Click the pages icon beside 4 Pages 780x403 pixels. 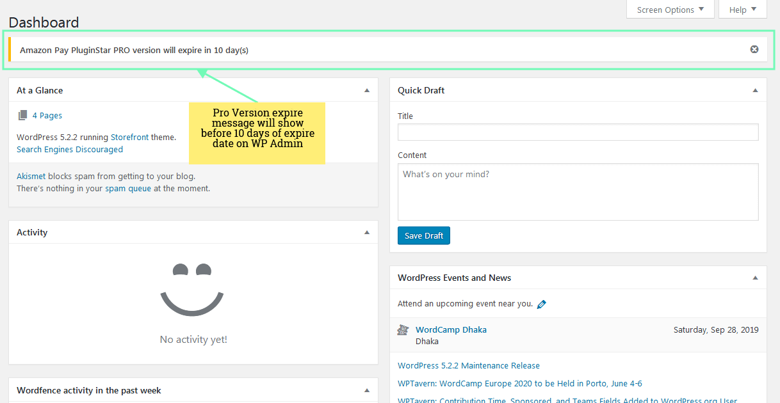coord(22,115)
